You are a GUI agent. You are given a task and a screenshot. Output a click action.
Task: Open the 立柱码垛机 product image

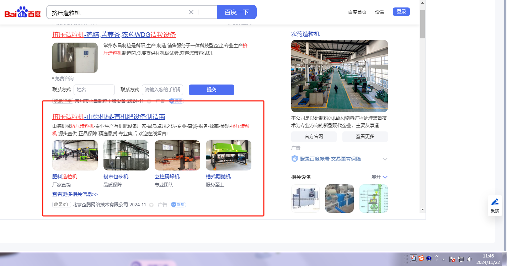click(x=177, y=155)
